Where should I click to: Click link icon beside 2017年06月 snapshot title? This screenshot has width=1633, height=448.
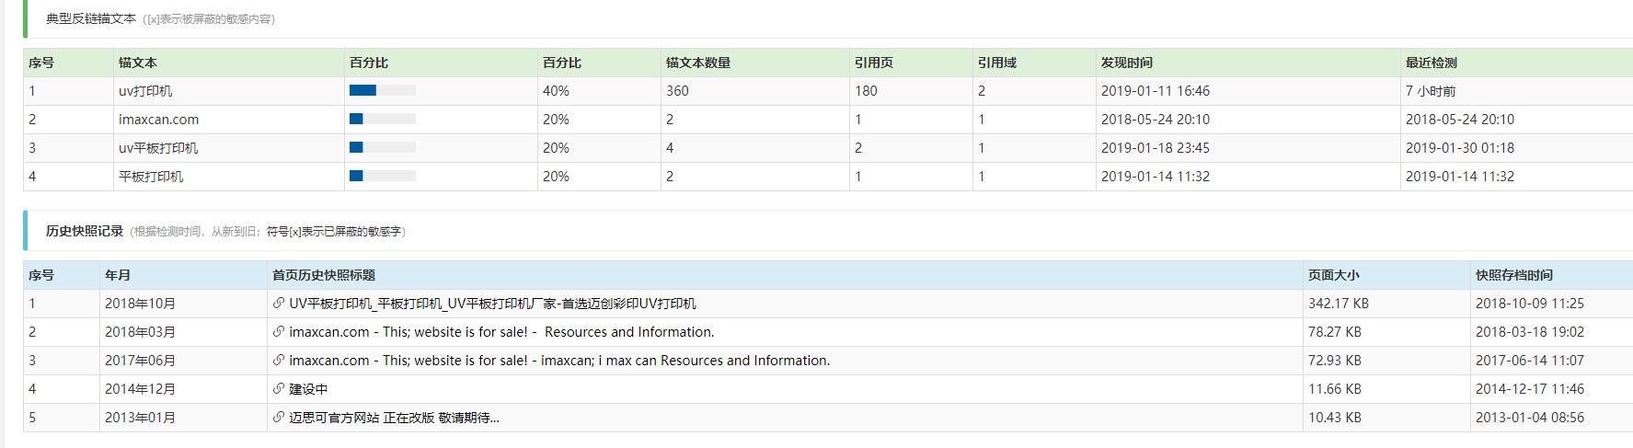[279, 361]
